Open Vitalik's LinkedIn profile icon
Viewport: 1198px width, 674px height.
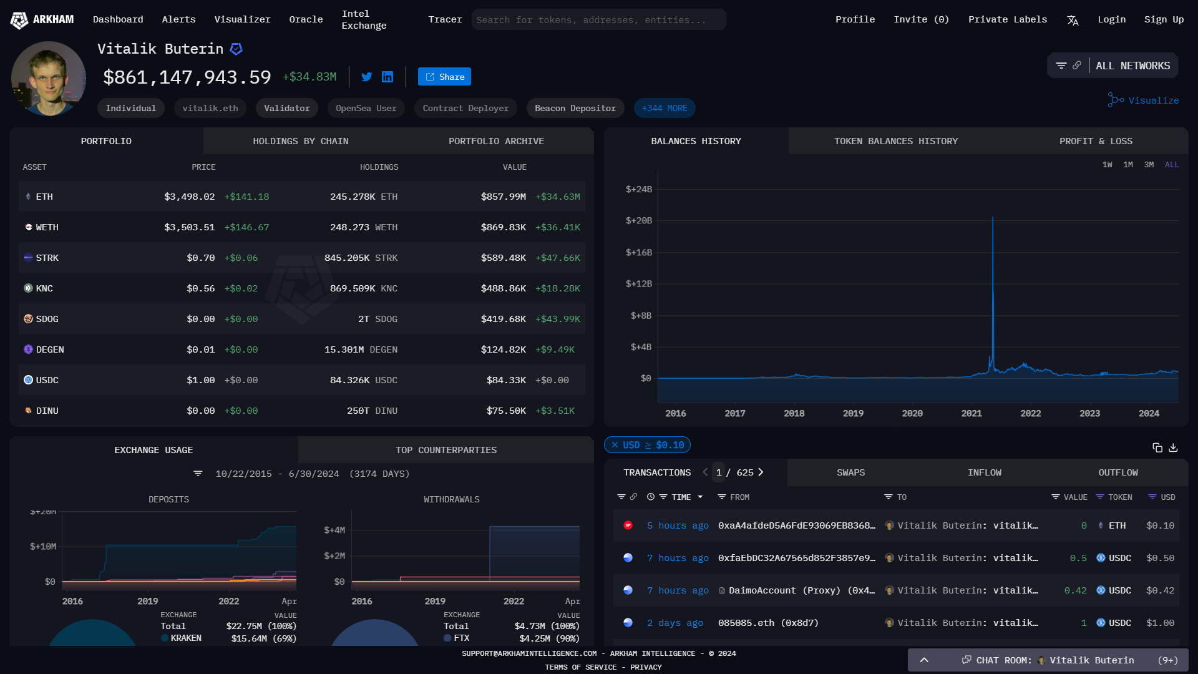point(387,77)
